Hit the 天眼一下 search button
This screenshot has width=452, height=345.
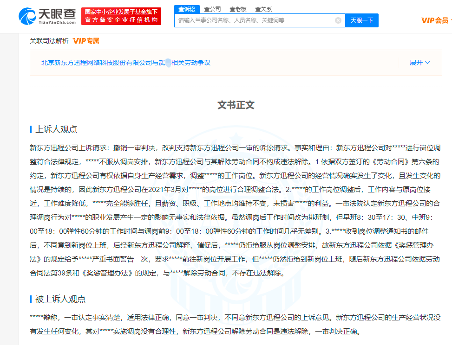pos(362,20)
